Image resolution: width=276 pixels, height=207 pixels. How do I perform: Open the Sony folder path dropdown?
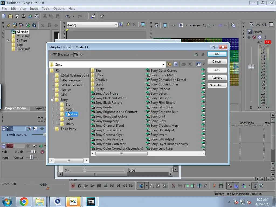(x=163, y=65)
